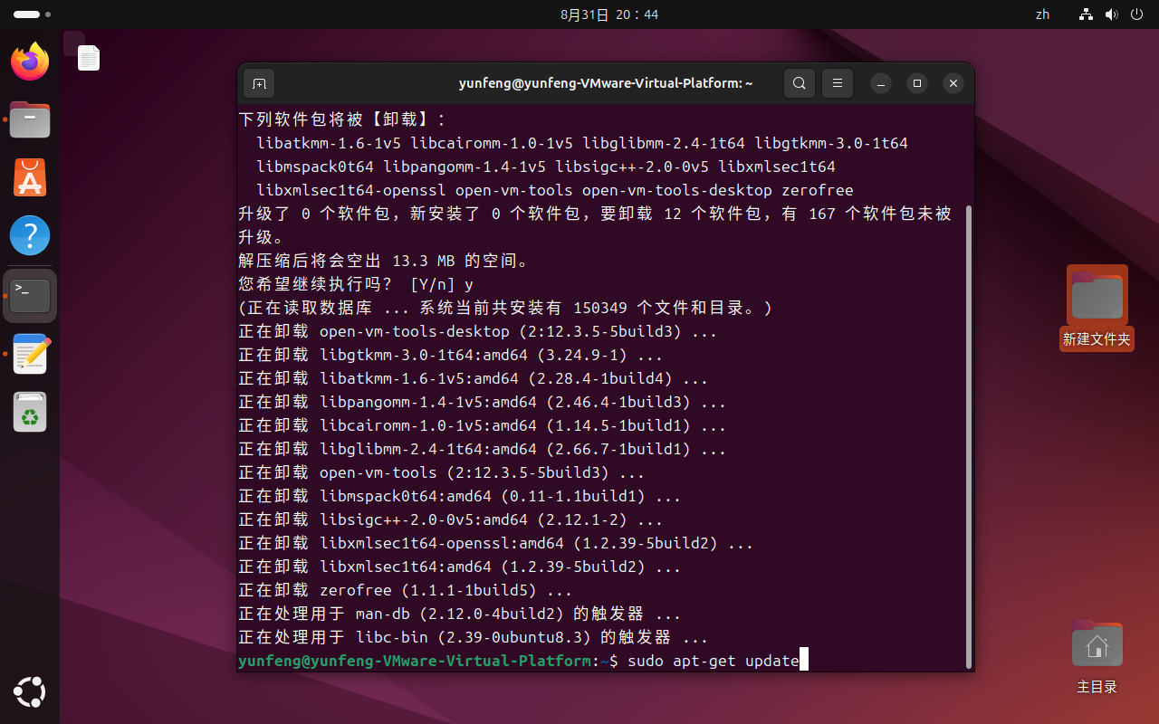Select the Terminal icon in dock

pos(30,295)
